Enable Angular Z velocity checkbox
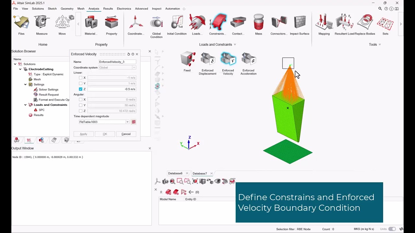 81,111
